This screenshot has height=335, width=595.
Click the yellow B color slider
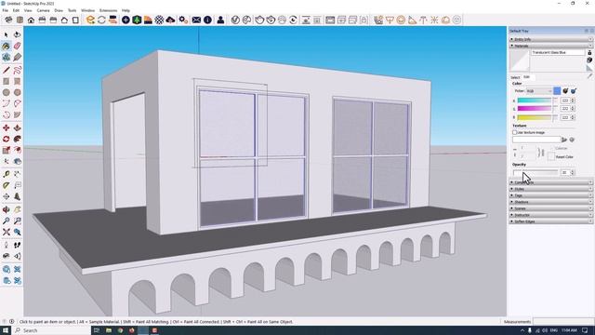pyautogui.click(x=535, y=117)
